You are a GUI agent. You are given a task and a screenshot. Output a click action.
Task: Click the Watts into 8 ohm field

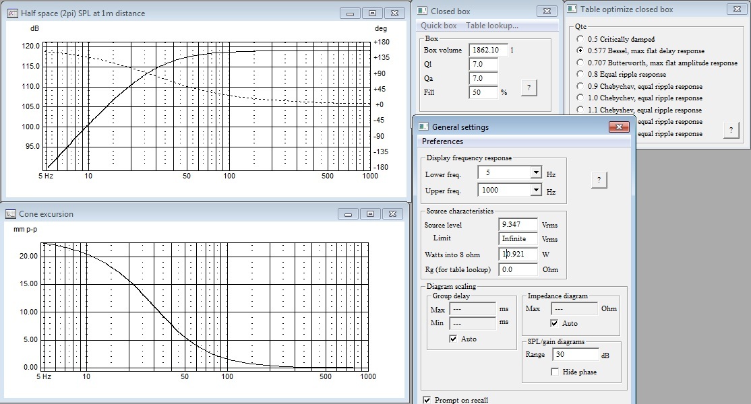518,254
